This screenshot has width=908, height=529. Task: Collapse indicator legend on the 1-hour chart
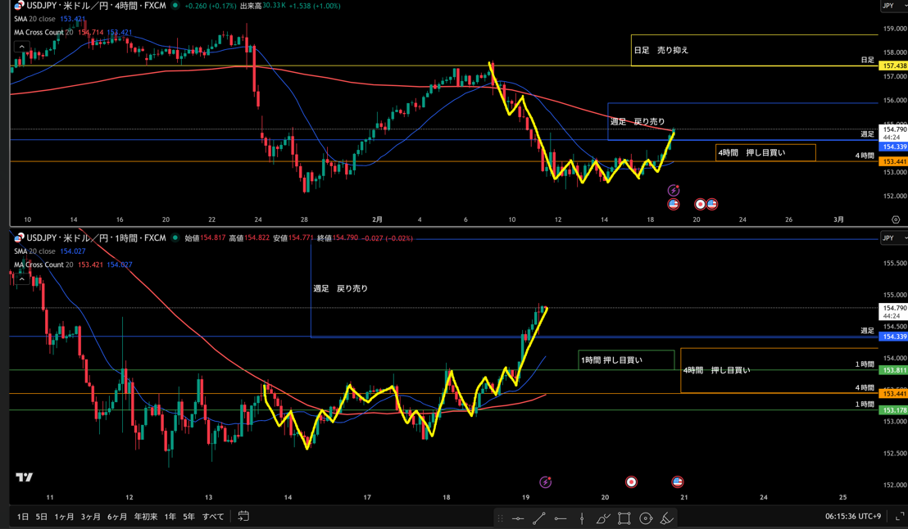coord(21,279)
